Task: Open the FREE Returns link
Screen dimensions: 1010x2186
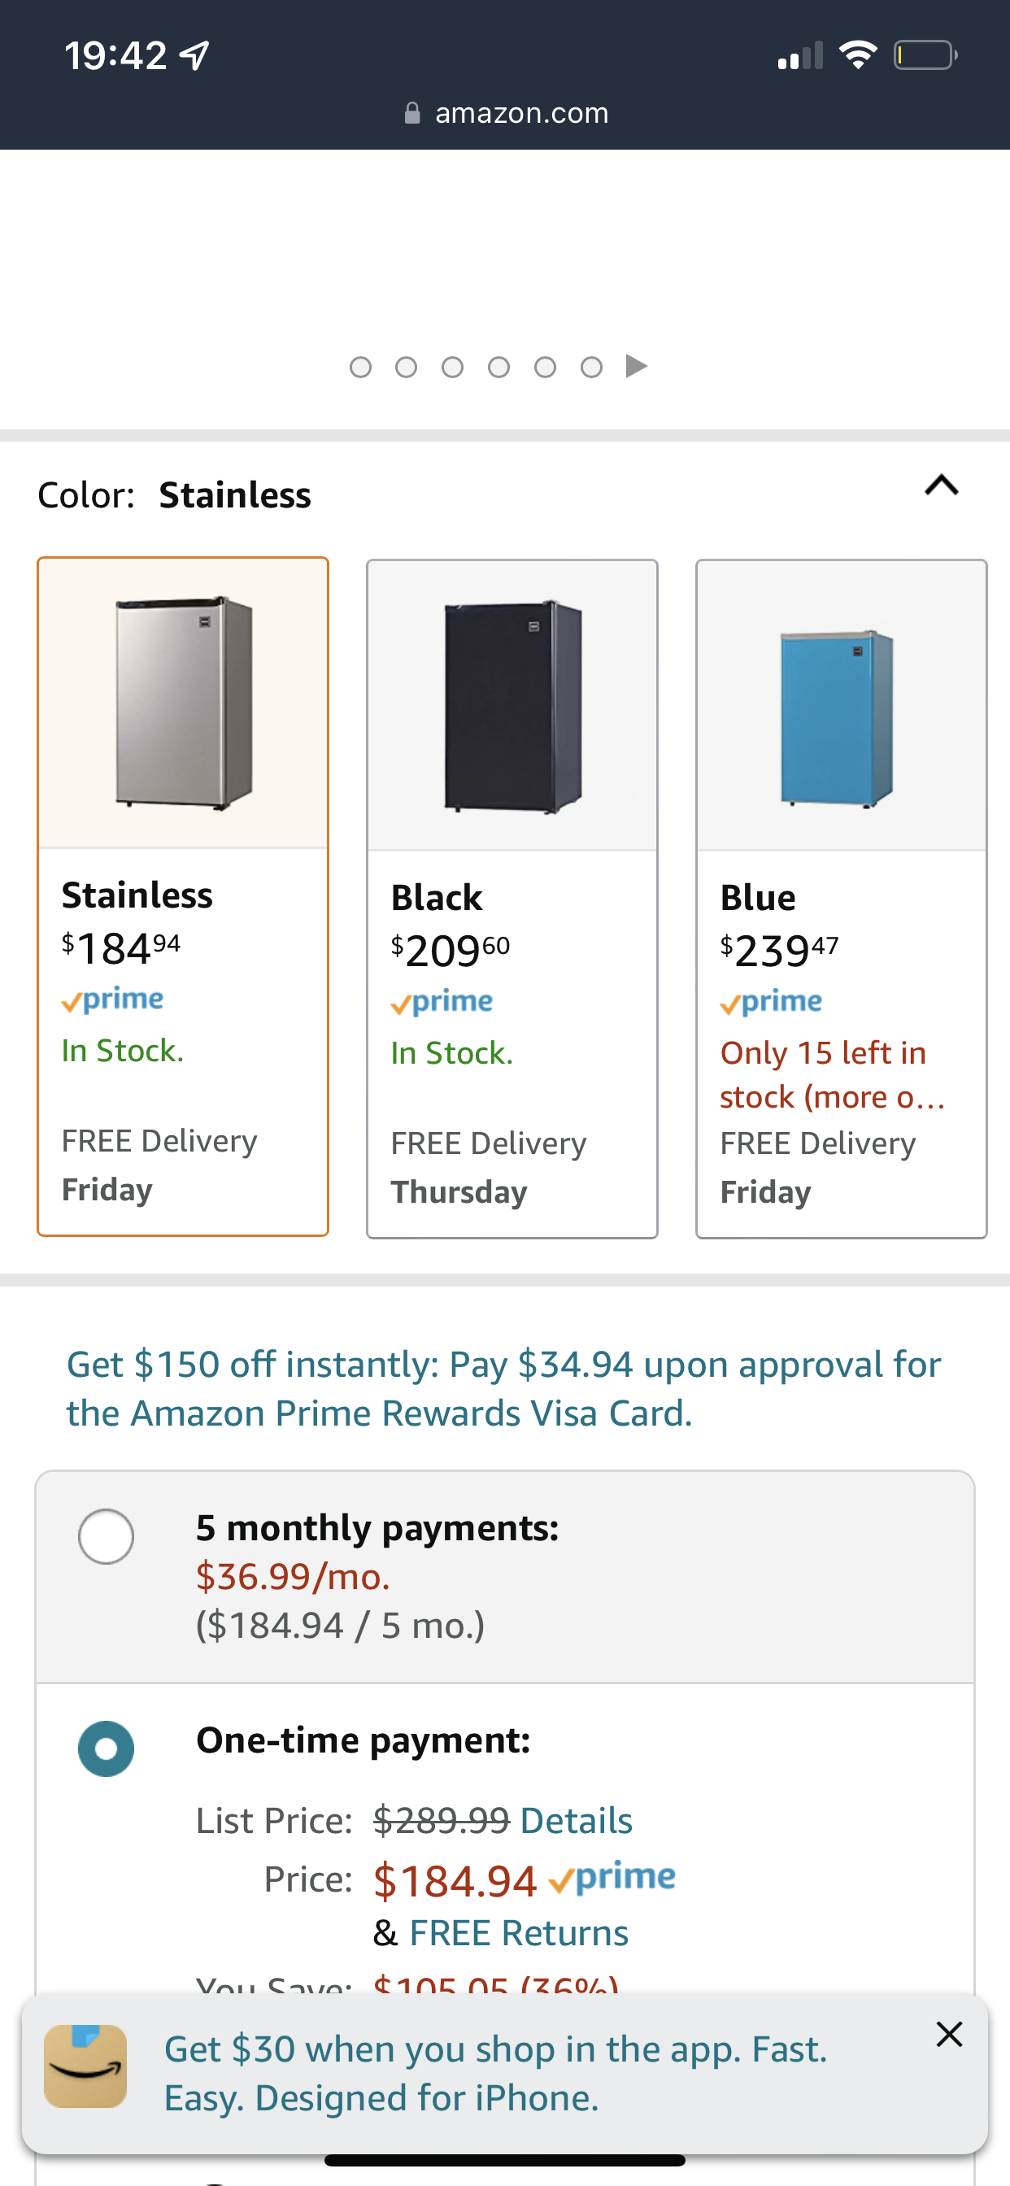Action: (519, 1933)
